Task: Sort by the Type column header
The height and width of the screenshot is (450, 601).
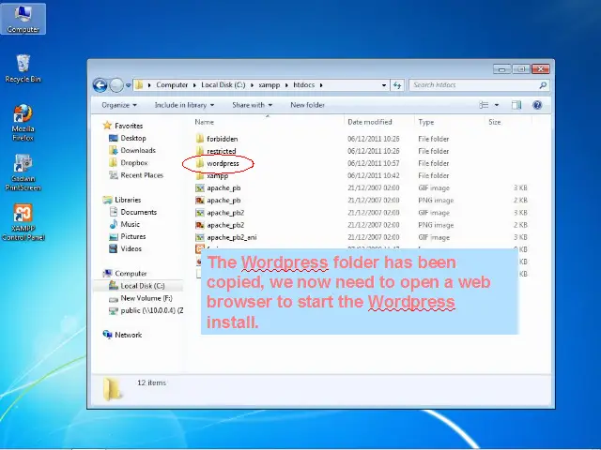Action: [x=425, y=122]
